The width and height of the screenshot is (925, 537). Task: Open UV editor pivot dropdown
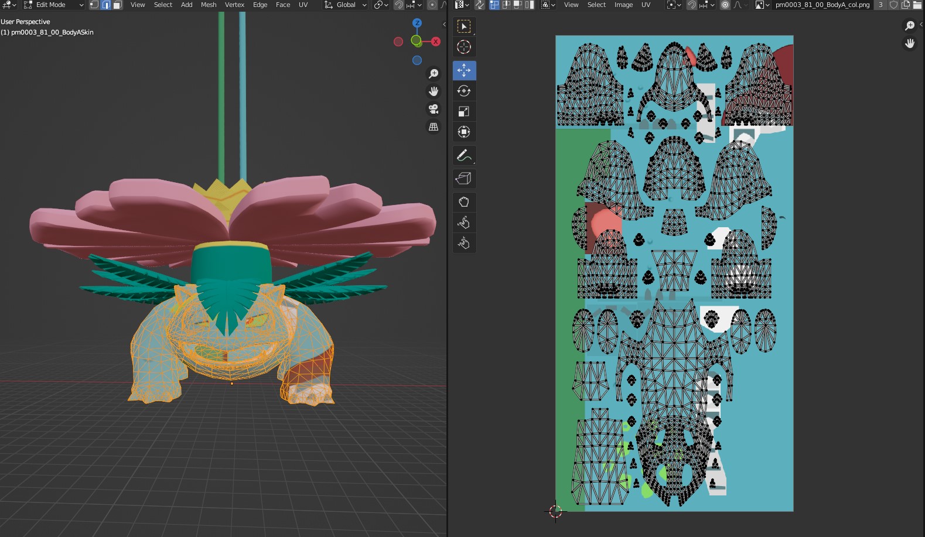674,5
